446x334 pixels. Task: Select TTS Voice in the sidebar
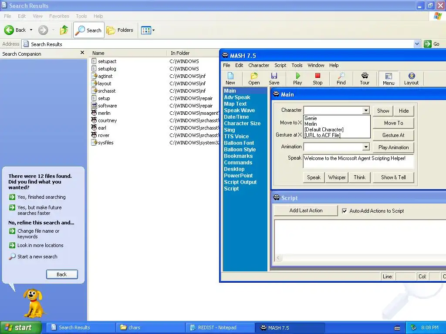tap(236, 137)
